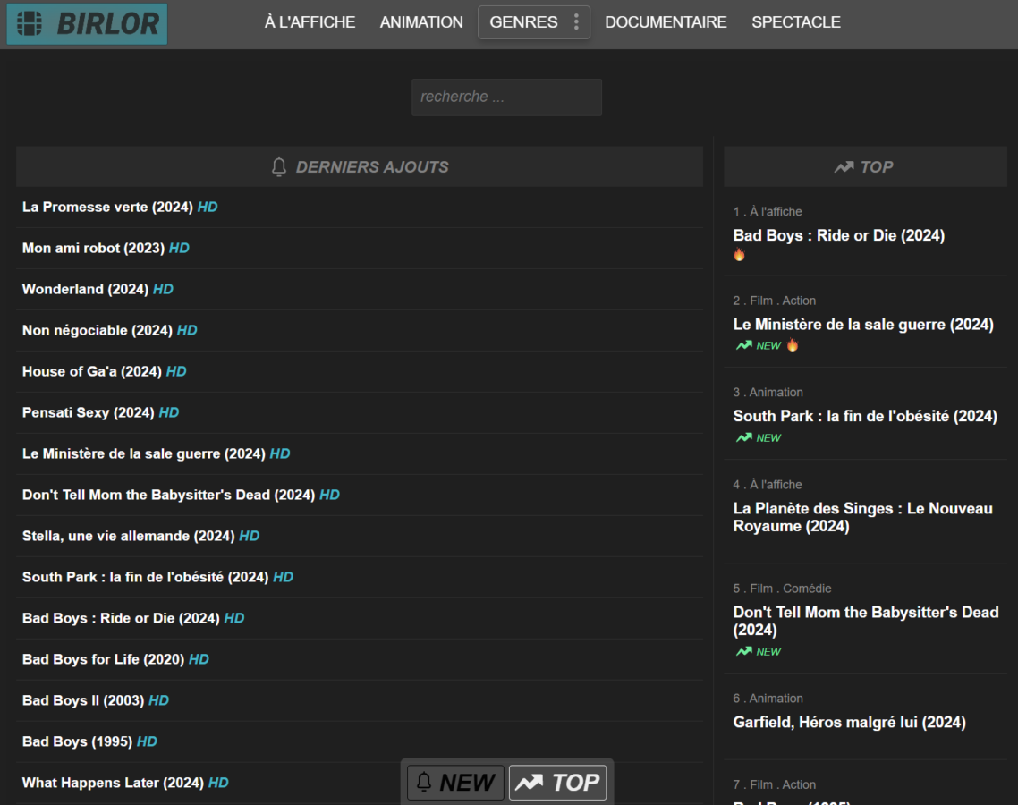Open Le Ministère de la sale guerre in TOP list
1018x805 pixels.
863,325
